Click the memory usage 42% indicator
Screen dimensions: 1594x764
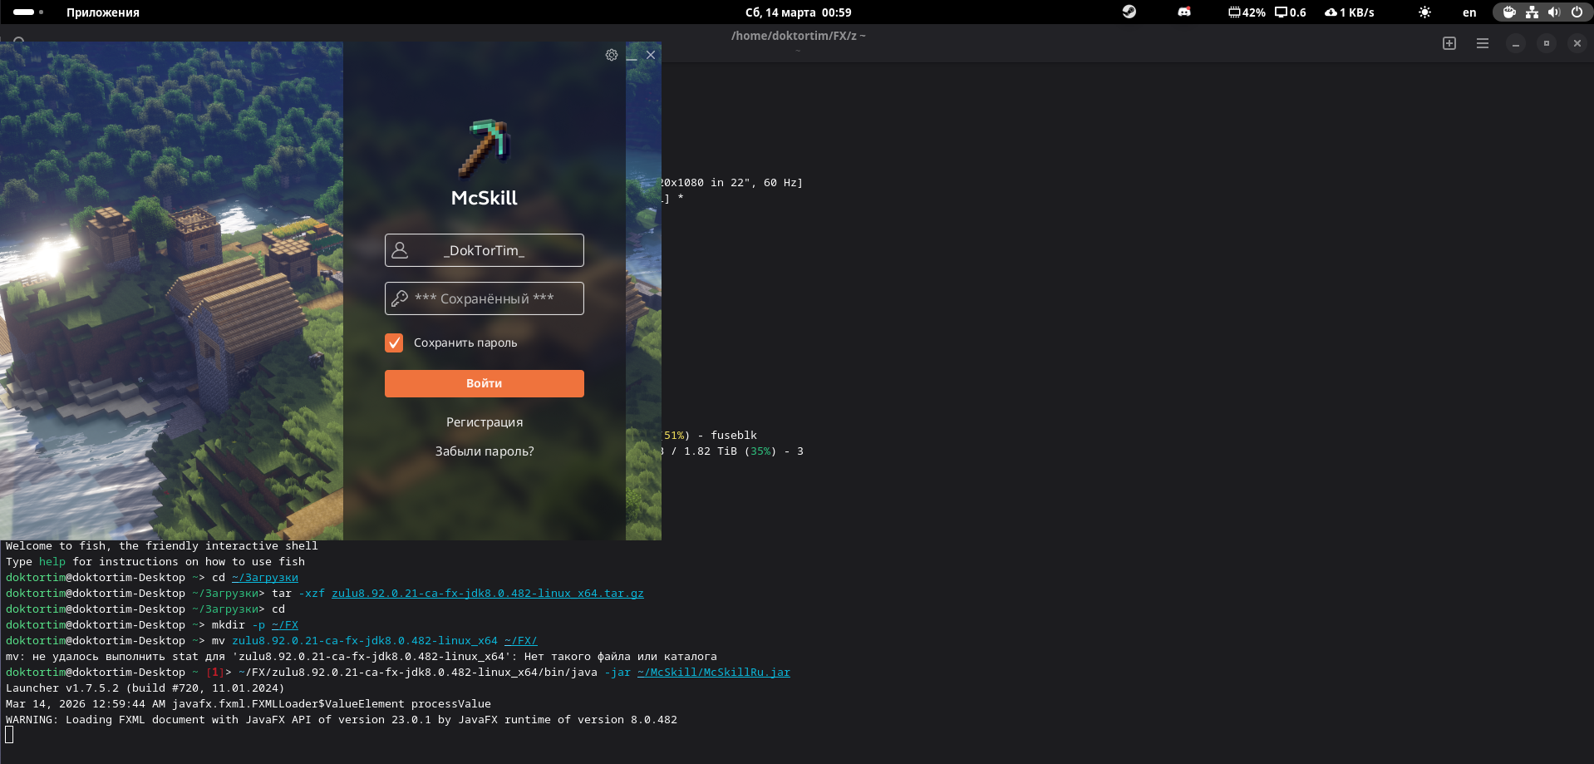(1247, 12)
